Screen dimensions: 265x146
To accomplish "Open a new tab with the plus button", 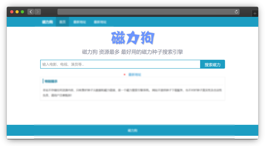I will 255,13.
